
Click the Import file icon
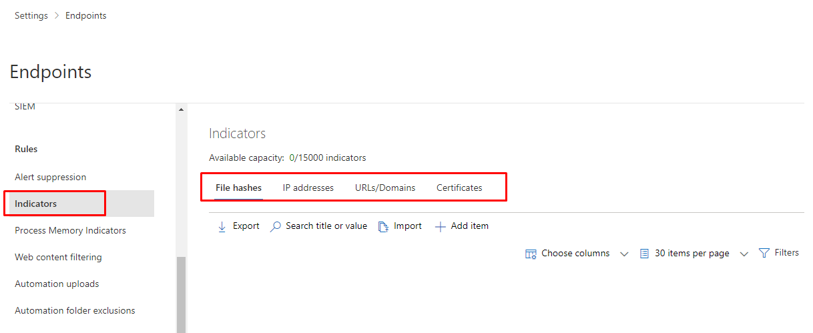[383, 227]
